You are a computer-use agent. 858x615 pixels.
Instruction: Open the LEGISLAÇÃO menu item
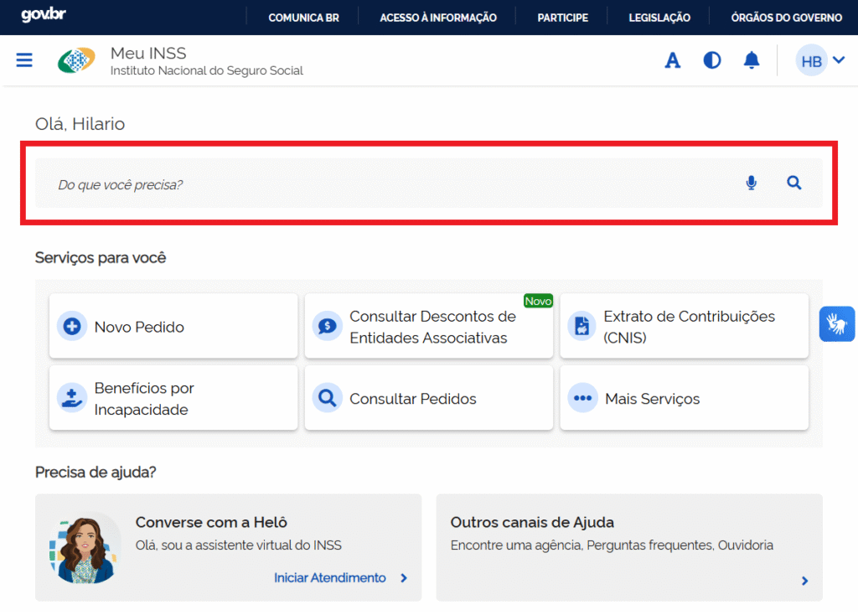(659, 18)
